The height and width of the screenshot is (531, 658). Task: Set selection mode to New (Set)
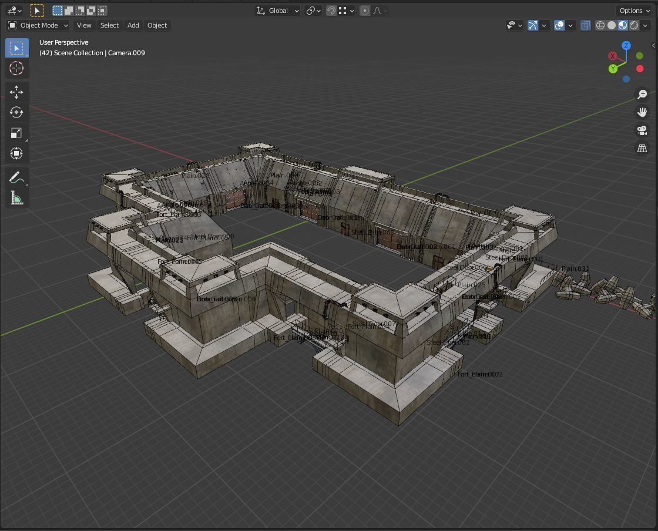[58, 11]
